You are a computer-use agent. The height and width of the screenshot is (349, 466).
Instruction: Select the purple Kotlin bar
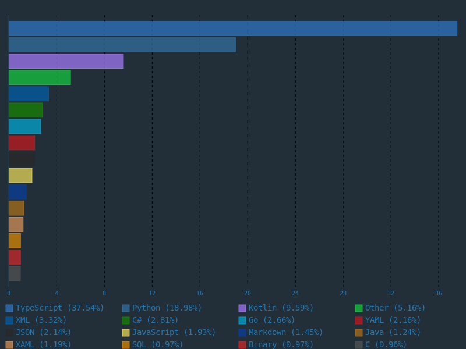(x=66, y=61)
